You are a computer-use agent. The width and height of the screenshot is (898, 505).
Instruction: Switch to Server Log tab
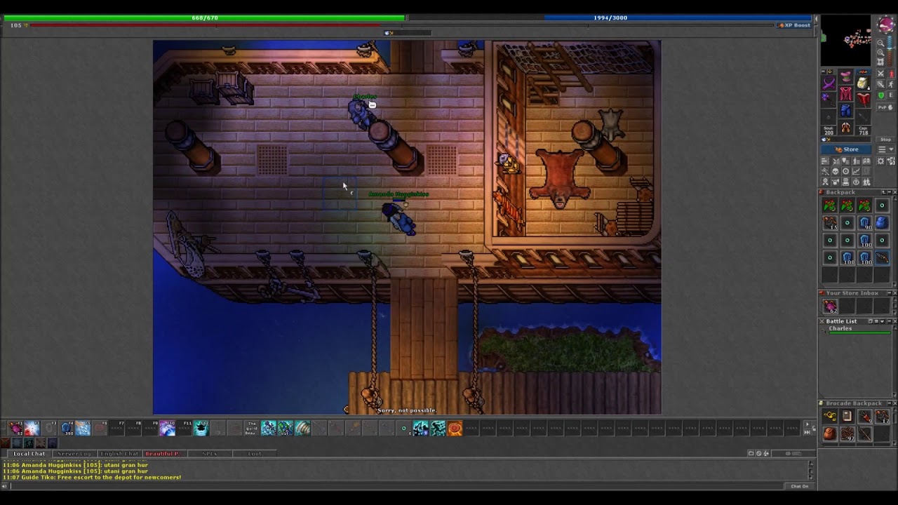point(74,454)
